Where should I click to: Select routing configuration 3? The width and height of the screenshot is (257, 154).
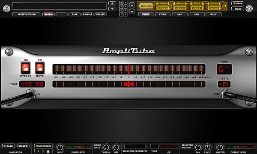click(x=121, y=6)
